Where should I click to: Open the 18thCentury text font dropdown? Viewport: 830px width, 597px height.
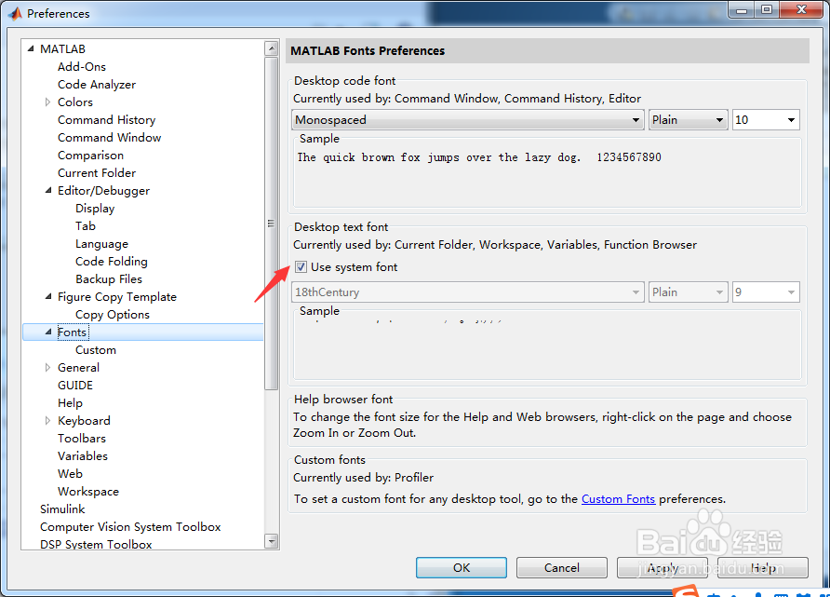click(468, 292)
